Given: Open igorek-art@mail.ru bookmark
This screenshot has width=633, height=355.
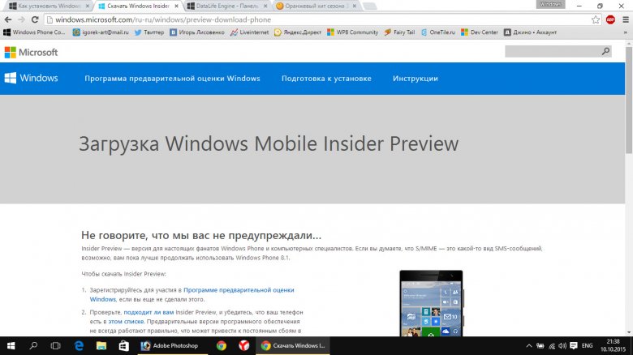Looking at the screenshot, I should [101, 32].
